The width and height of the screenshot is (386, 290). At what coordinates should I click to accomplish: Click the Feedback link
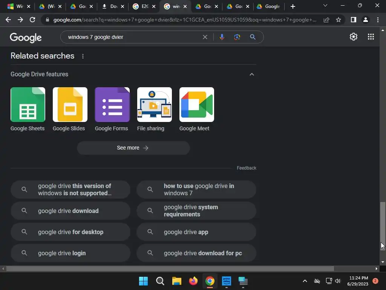247,168
